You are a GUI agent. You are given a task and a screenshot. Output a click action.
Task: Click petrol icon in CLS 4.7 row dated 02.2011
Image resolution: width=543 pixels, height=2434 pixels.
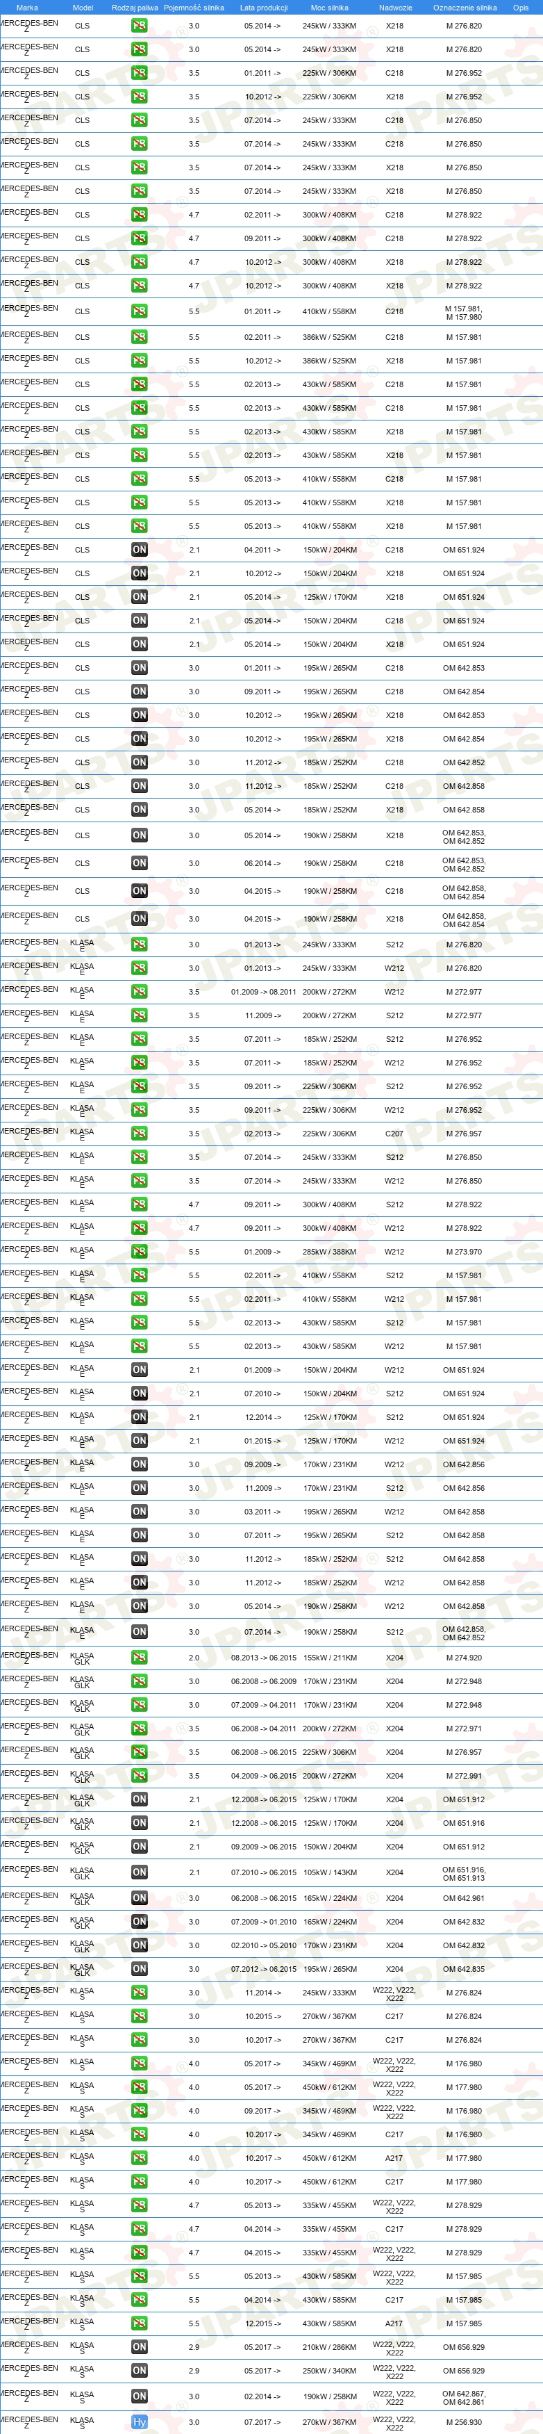pyautogui.click(x=139, y=215)
